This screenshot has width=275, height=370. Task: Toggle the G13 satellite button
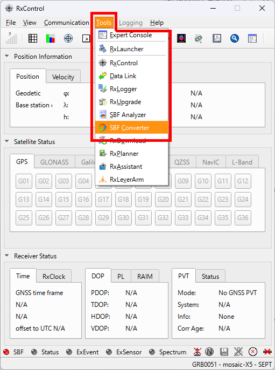pos(24,200)
